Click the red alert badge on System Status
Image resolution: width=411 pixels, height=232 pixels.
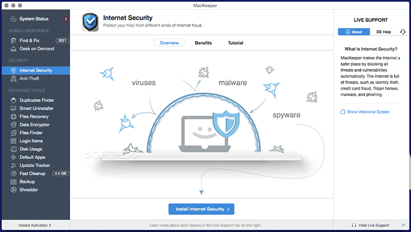66,19
